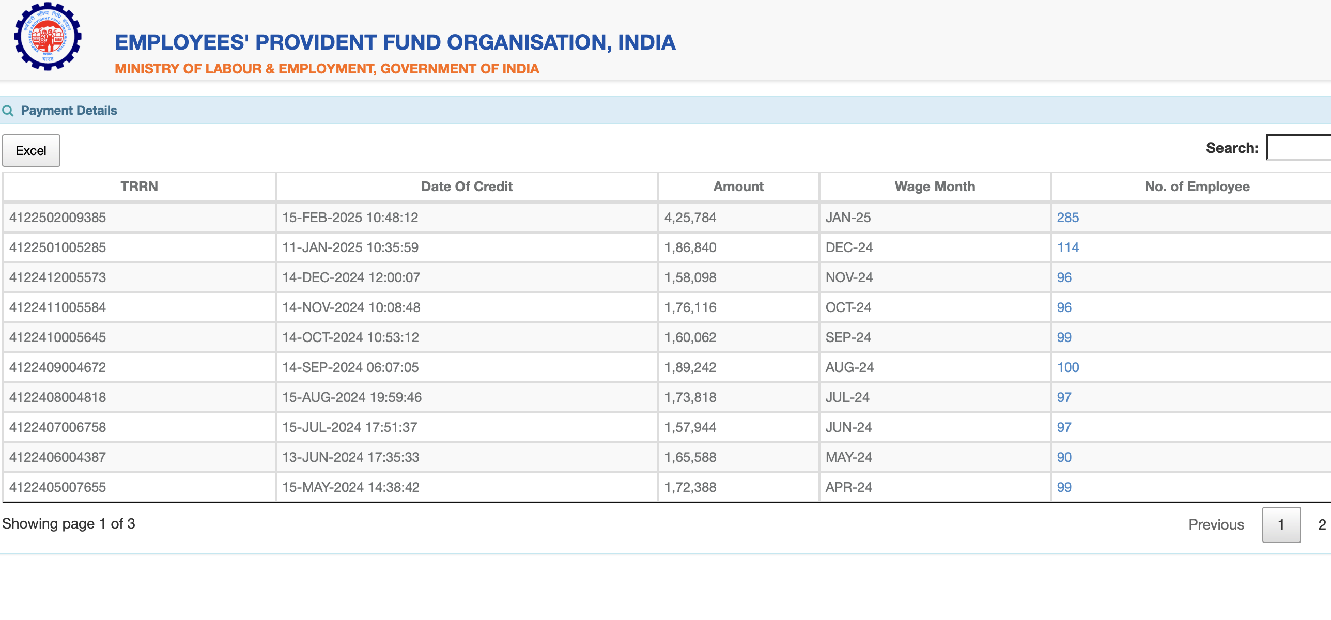Viewport: 1331px width, 620px height.
Task: Select TRRN 4122502009385 cell
Action: (139, 218)
